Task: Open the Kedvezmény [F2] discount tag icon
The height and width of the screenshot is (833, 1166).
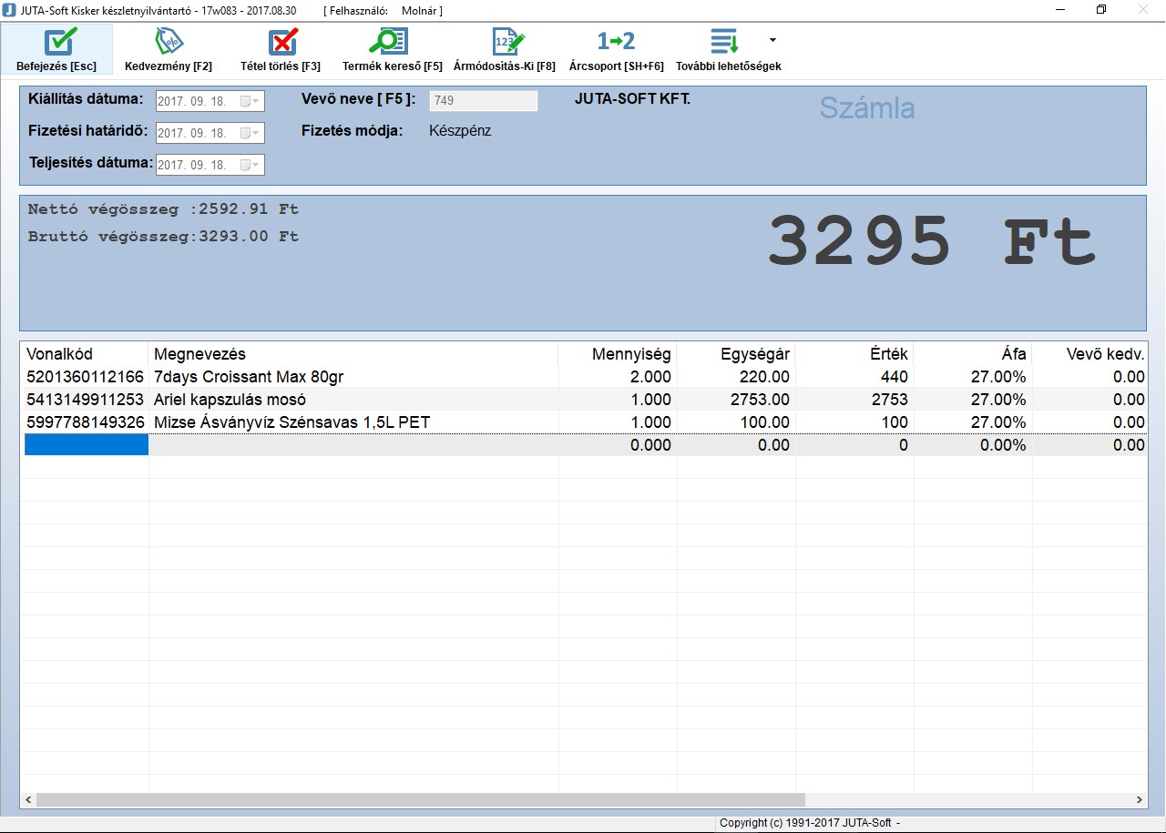Action: 169,42
